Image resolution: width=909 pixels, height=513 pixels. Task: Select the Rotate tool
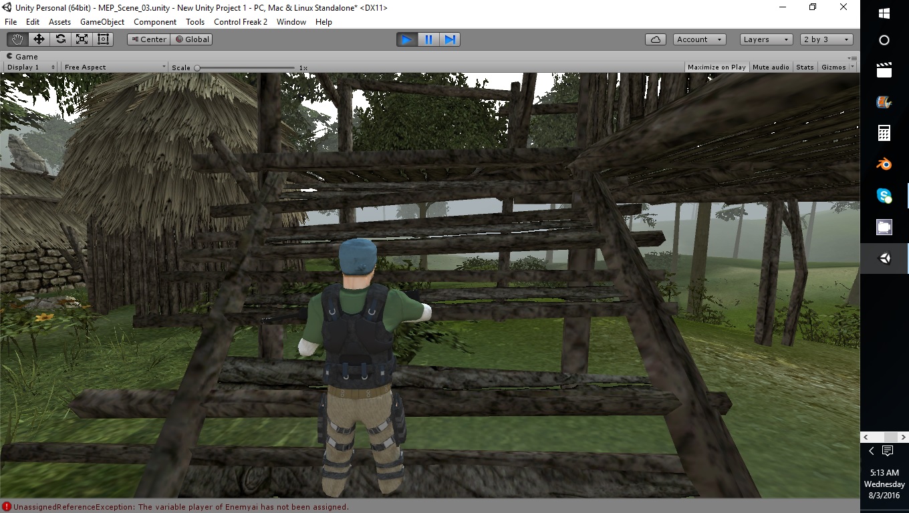pos(60,39)
